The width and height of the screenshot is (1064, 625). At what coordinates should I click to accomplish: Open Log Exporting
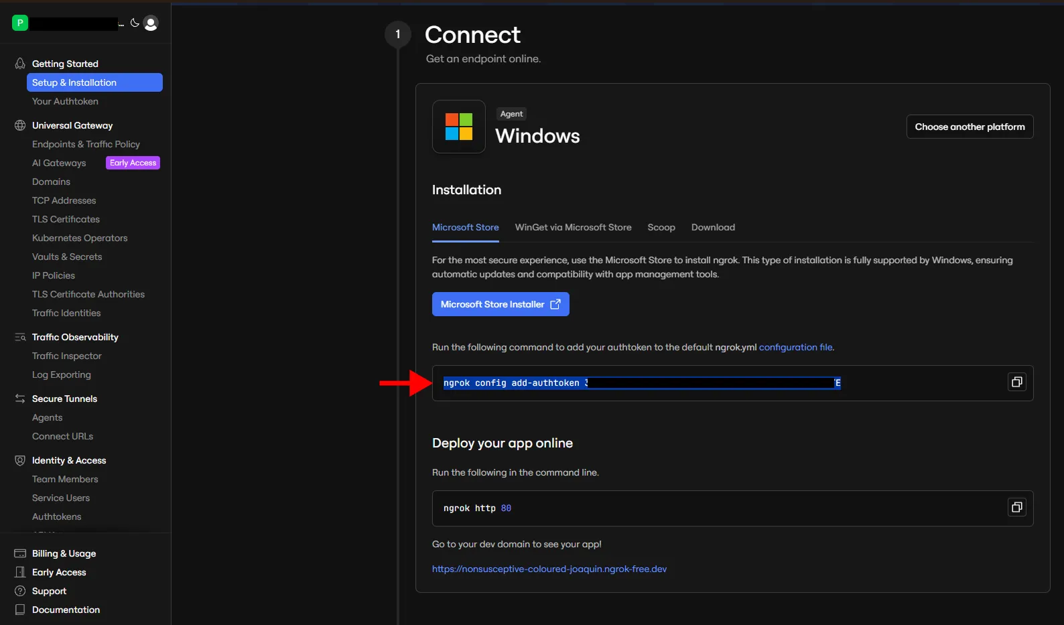tap(62, 374)
